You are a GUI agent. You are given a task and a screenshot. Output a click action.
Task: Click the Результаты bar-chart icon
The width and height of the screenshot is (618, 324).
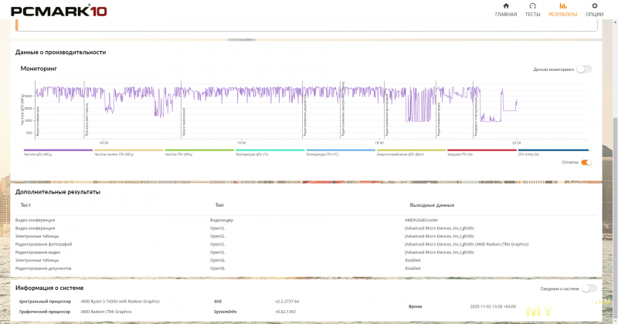pos(562,6)
